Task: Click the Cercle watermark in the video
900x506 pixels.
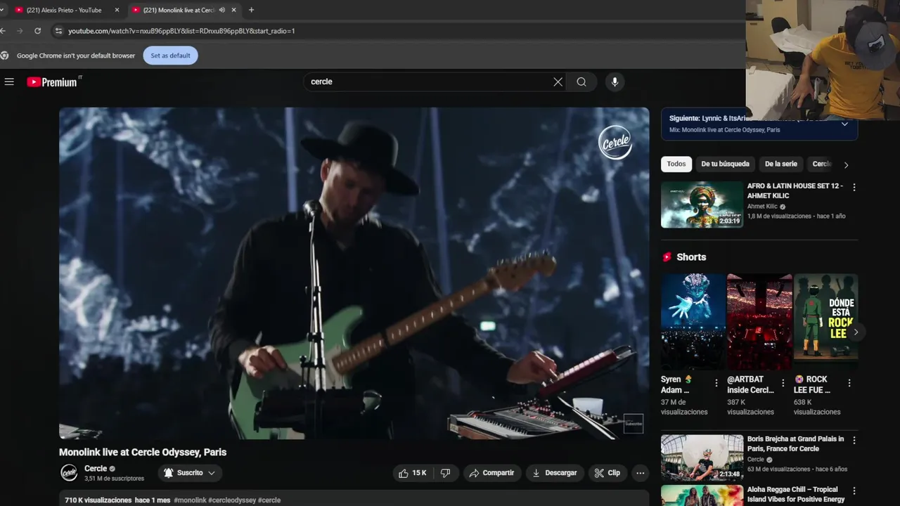Action: 615,143
